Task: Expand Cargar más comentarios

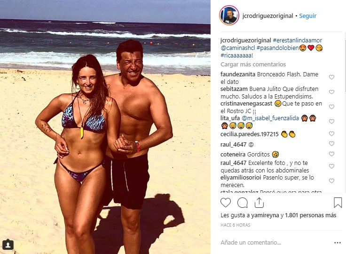Action: 253,65
